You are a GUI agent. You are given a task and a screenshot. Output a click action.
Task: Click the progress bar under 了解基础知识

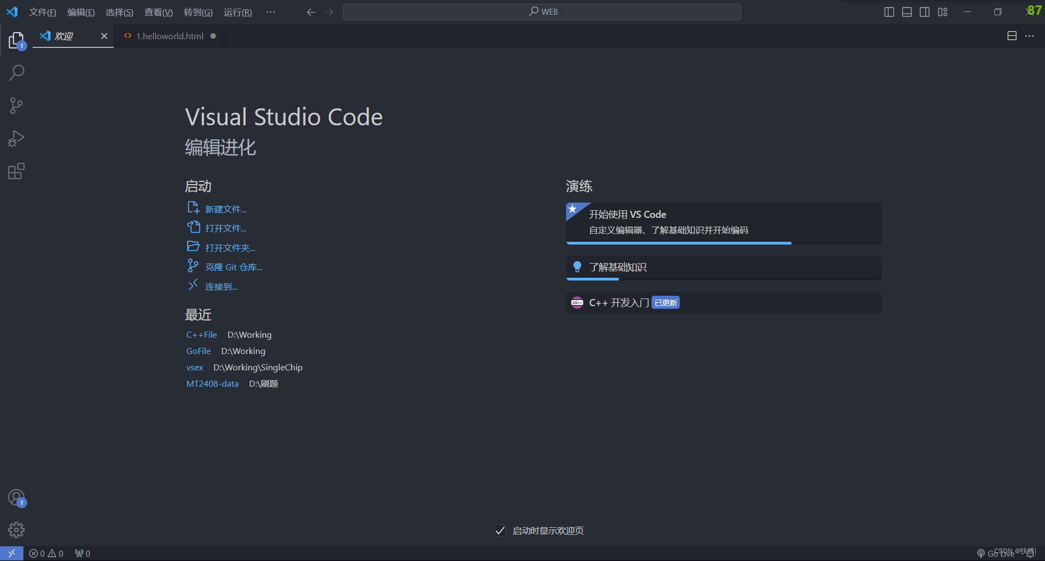coord(724,279)
